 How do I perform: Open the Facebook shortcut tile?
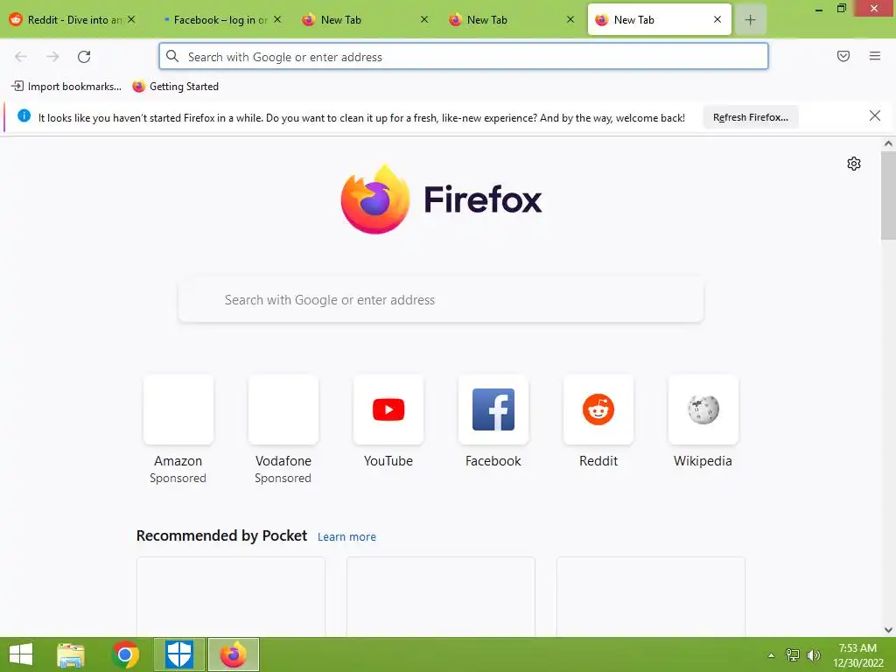pos(493,409)
